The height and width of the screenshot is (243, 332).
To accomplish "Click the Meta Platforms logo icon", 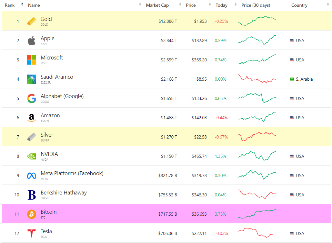I will tap(32, 175).
